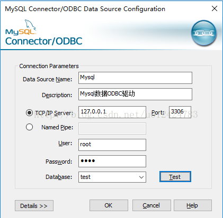Click the 'Database:' label
This screenshot has width=223, height=218.
[x=59, y=177]
